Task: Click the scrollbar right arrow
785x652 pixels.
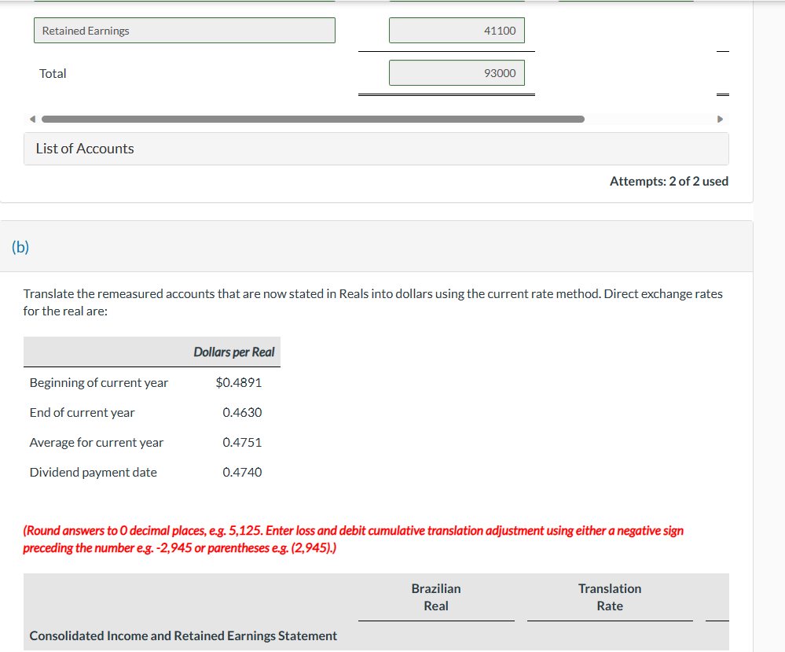Action: pyautogui.click(x=721, y=118)
